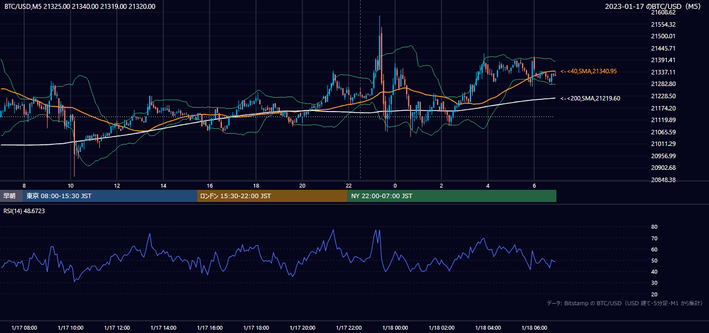
Task: Click the bottom time label 1/17 18:00
Action: 256,328
